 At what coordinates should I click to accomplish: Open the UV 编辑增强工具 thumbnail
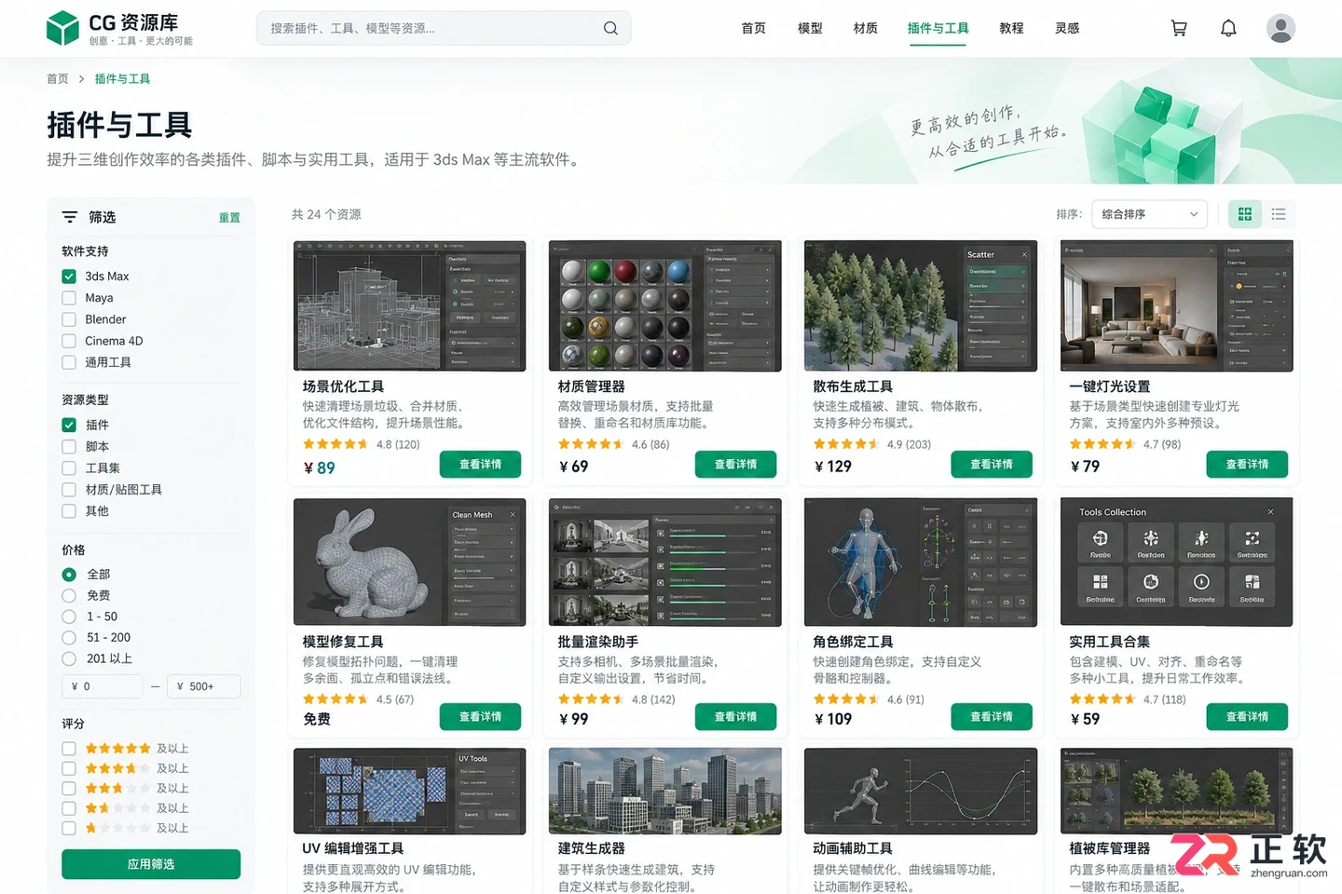coord(410,791)
